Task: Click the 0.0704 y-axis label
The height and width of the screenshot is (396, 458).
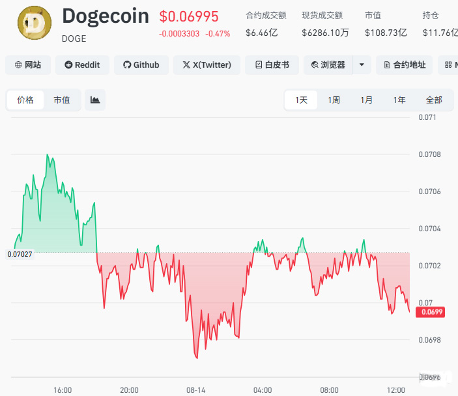Action: 429,229
